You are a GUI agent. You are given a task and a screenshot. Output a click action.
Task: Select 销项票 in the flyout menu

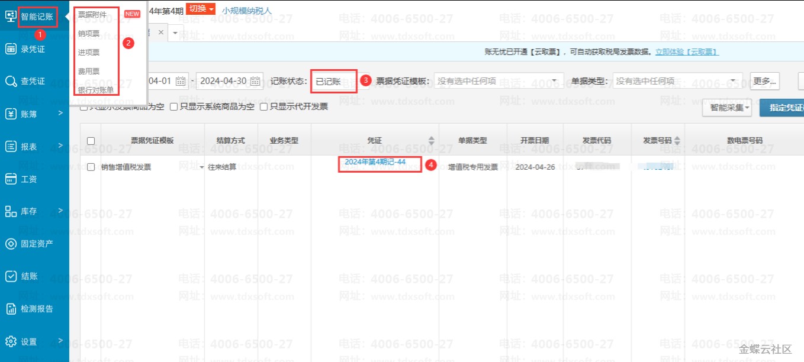89,33
